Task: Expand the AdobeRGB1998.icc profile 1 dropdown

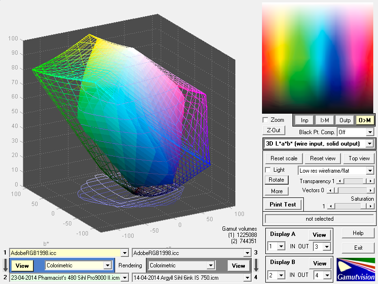Action: (x=125, y=253)
